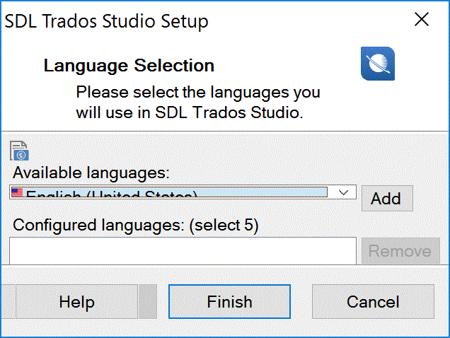Open Help for language selection
This screenshot has width=450, height=338.
[76, 301]
